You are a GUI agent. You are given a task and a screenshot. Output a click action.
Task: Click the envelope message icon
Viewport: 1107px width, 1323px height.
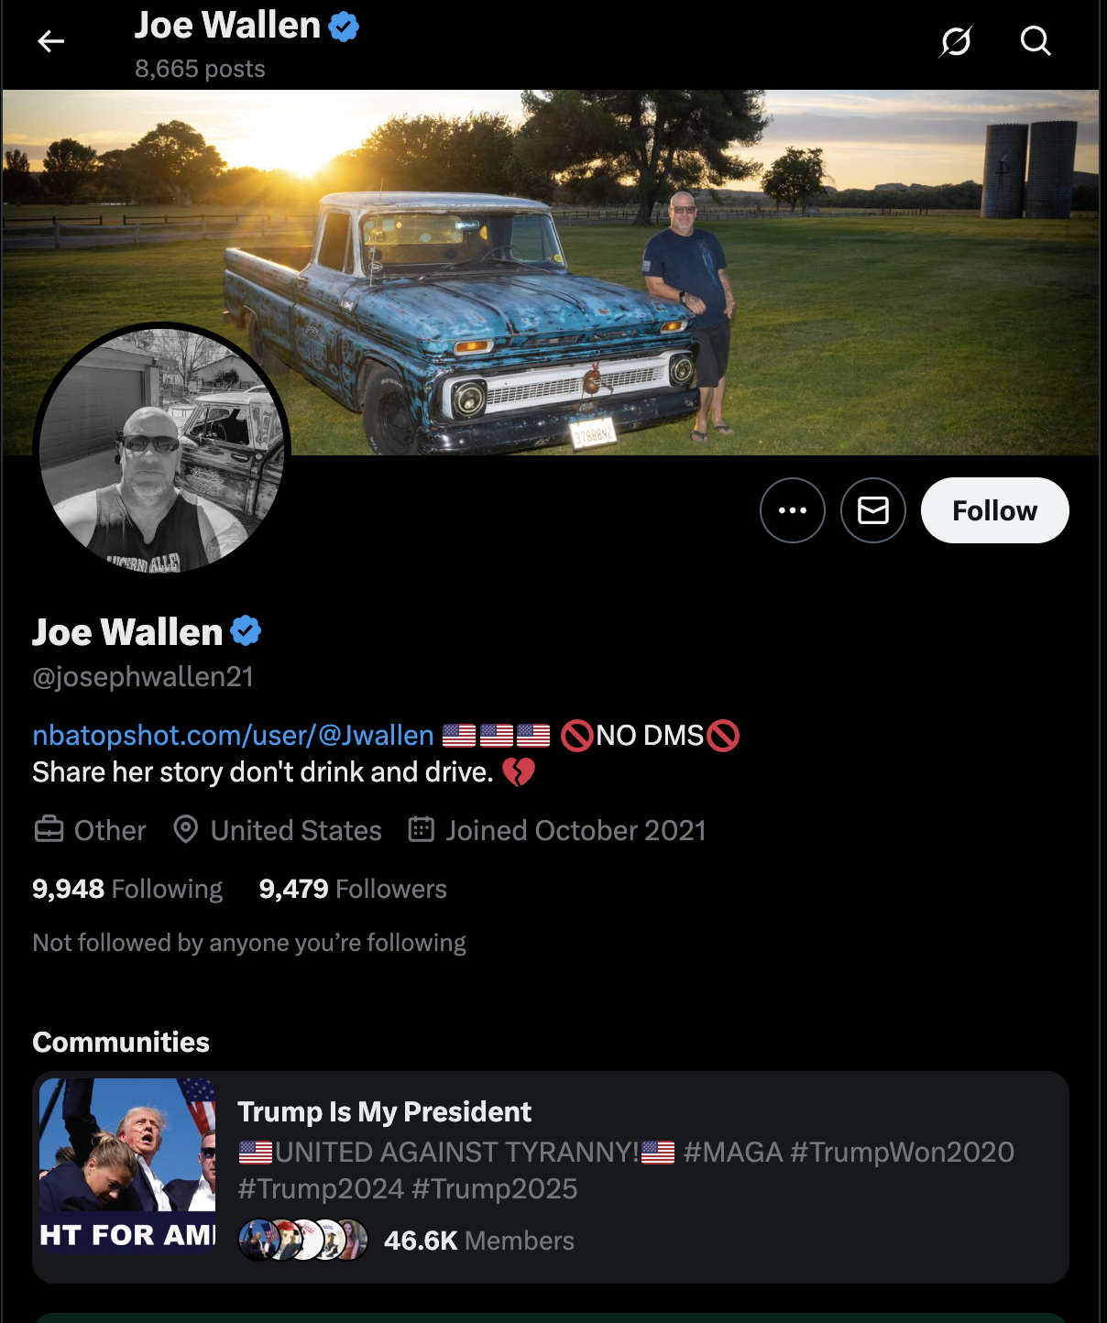point(873,510)
